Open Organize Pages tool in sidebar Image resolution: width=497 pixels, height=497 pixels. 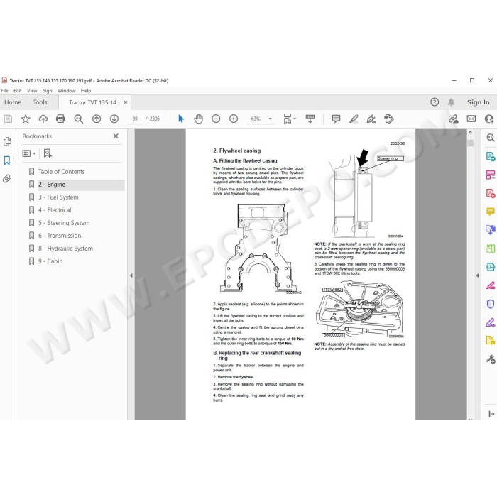coord(491,175)
